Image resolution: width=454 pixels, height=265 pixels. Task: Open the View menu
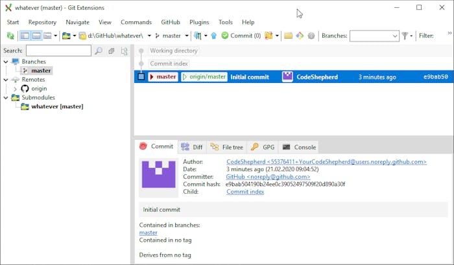coord(105,22)
